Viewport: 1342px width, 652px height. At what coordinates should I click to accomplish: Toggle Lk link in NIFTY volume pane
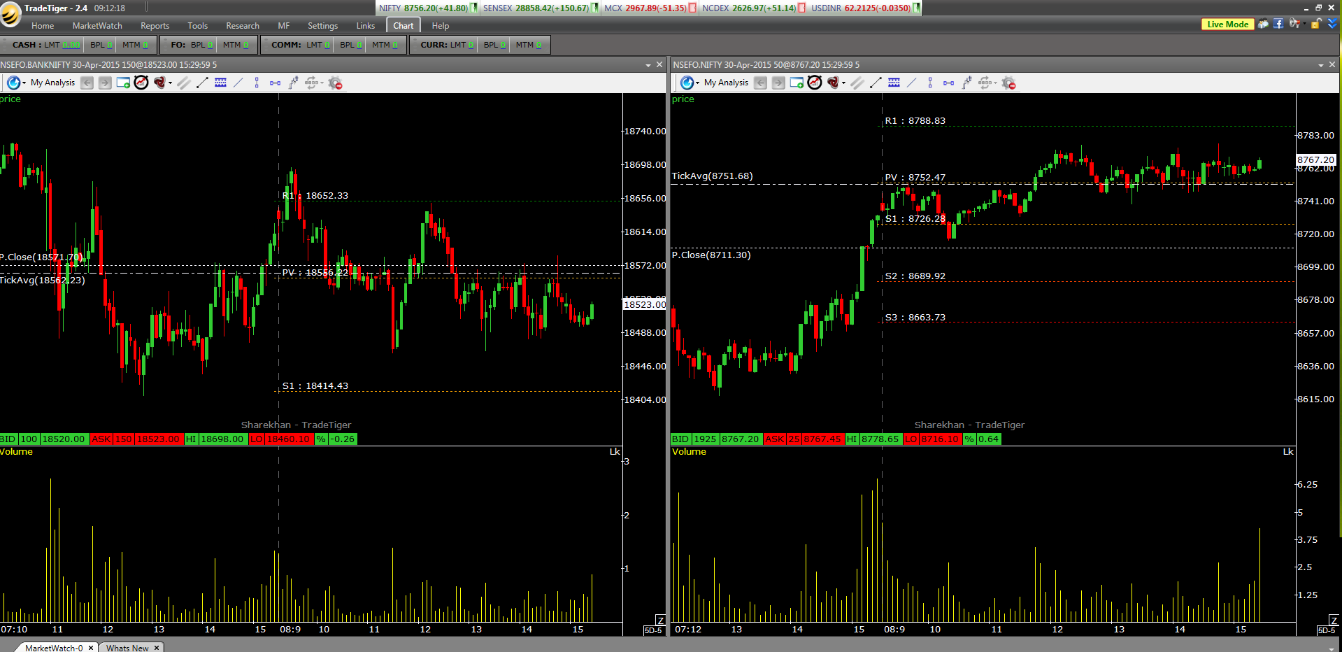coord(1288,452)
